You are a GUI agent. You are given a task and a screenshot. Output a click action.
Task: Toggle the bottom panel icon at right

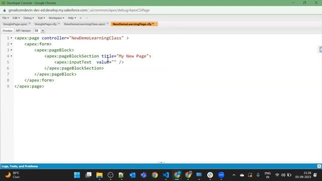pyautogui.click(x=319, y=166)
